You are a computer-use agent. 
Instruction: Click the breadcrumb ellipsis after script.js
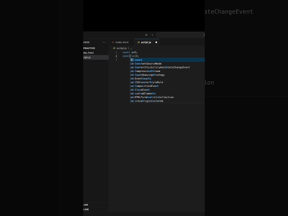(131, 48)
